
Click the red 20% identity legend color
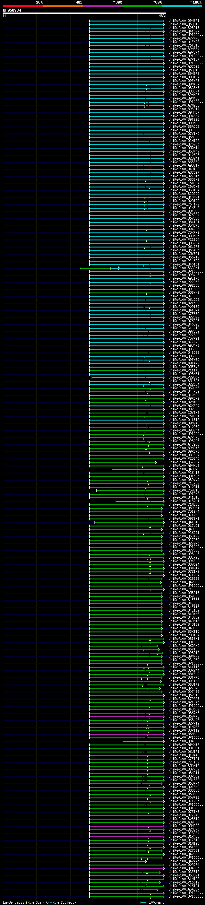point(23,6)
